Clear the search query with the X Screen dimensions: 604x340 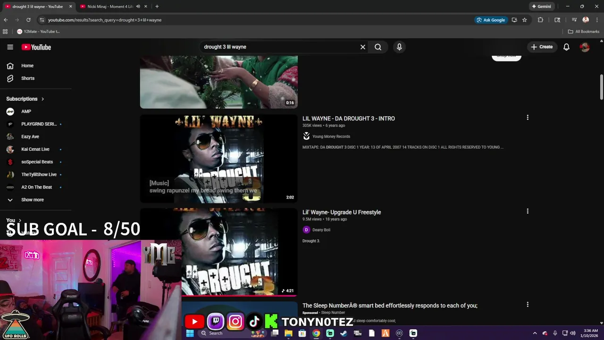363,47
